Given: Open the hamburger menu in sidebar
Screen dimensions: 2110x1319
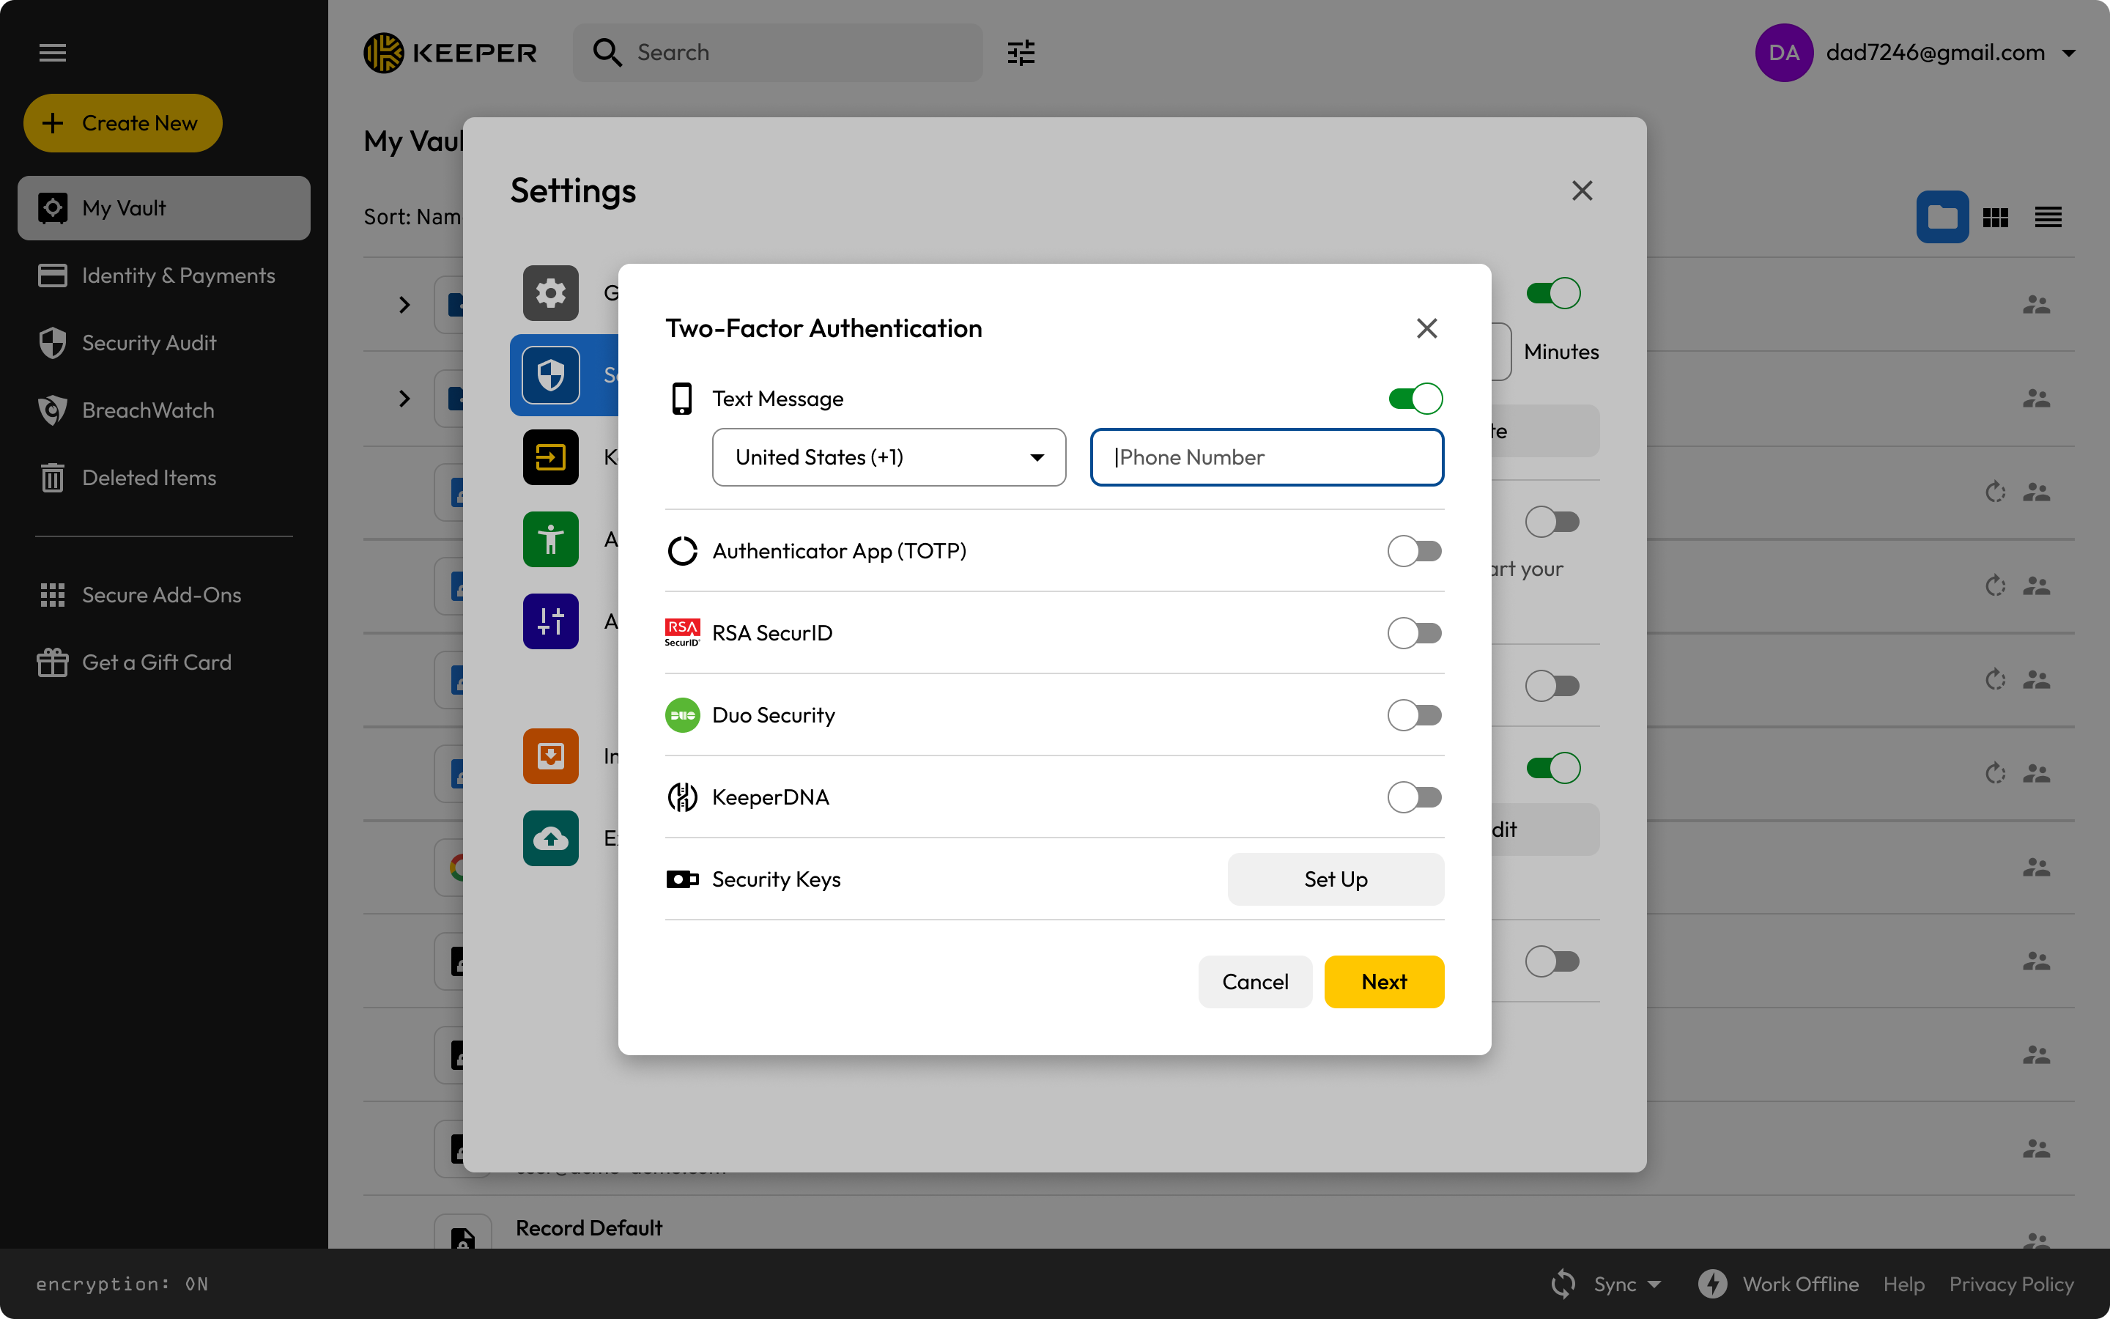Looking at the screenshot, I should (52, 52).
